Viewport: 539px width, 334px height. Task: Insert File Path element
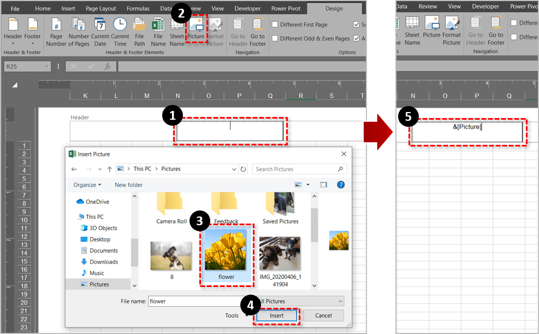click(139, 31)
